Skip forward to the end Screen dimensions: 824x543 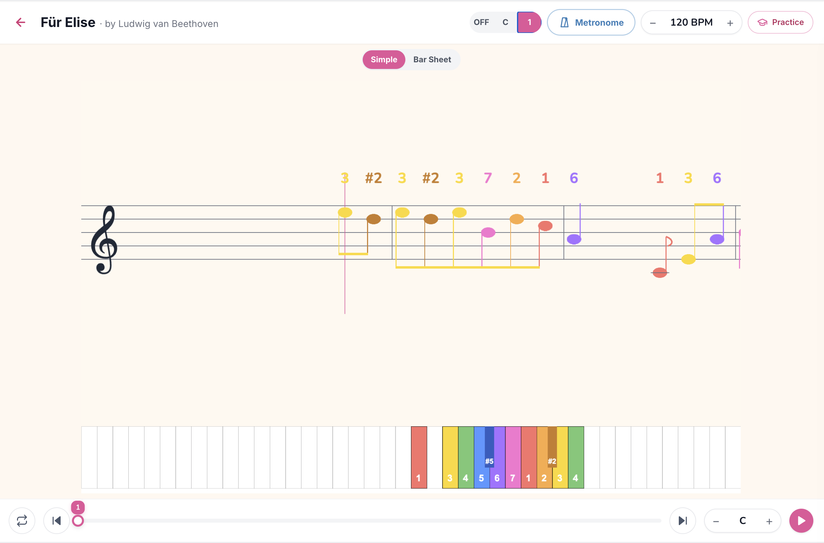tap(682, 521)
